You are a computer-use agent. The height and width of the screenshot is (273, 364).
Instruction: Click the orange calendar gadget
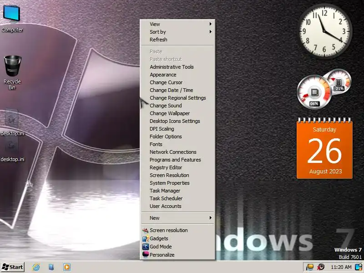[324, 148]
